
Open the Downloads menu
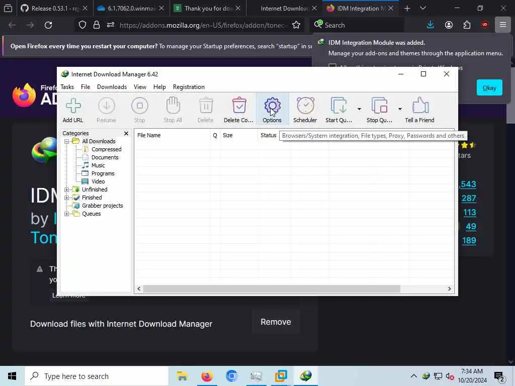[x=112, y=87]
